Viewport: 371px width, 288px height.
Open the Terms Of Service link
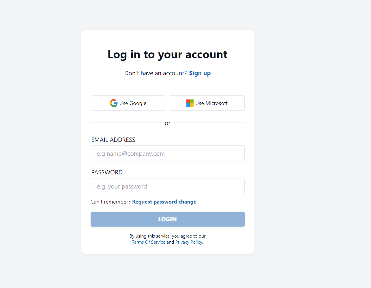click(x=149, y=242)
